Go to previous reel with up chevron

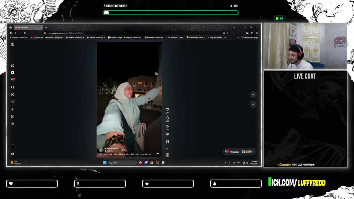pos(253,95)
